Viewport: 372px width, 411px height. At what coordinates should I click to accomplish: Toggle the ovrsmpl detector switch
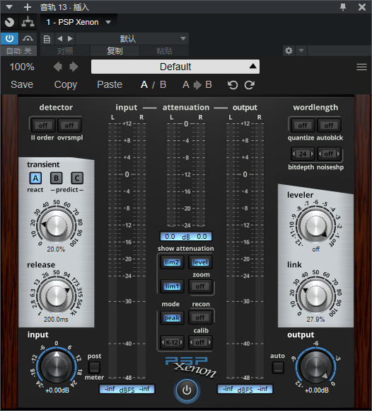(69, 125)
